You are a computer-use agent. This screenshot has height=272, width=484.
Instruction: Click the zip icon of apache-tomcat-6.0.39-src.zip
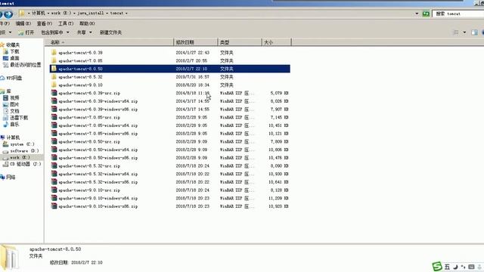point(54,93)
